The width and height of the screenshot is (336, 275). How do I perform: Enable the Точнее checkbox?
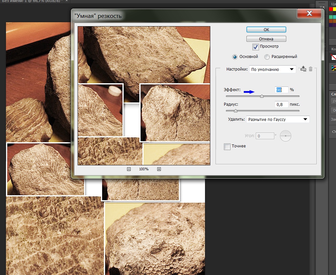[x=227, y=146]
